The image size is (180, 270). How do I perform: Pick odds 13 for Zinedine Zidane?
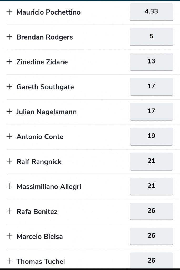pos(151,62)
